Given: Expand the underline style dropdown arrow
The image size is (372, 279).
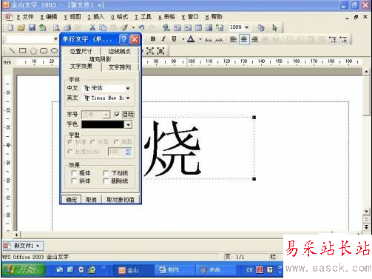Looking at the screenshot, I should [x=183, y=39].
